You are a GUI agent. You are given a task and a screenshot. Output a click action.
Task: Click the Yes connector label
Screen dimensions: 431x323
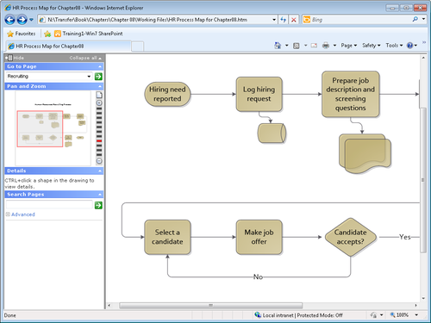pos(404,237)
